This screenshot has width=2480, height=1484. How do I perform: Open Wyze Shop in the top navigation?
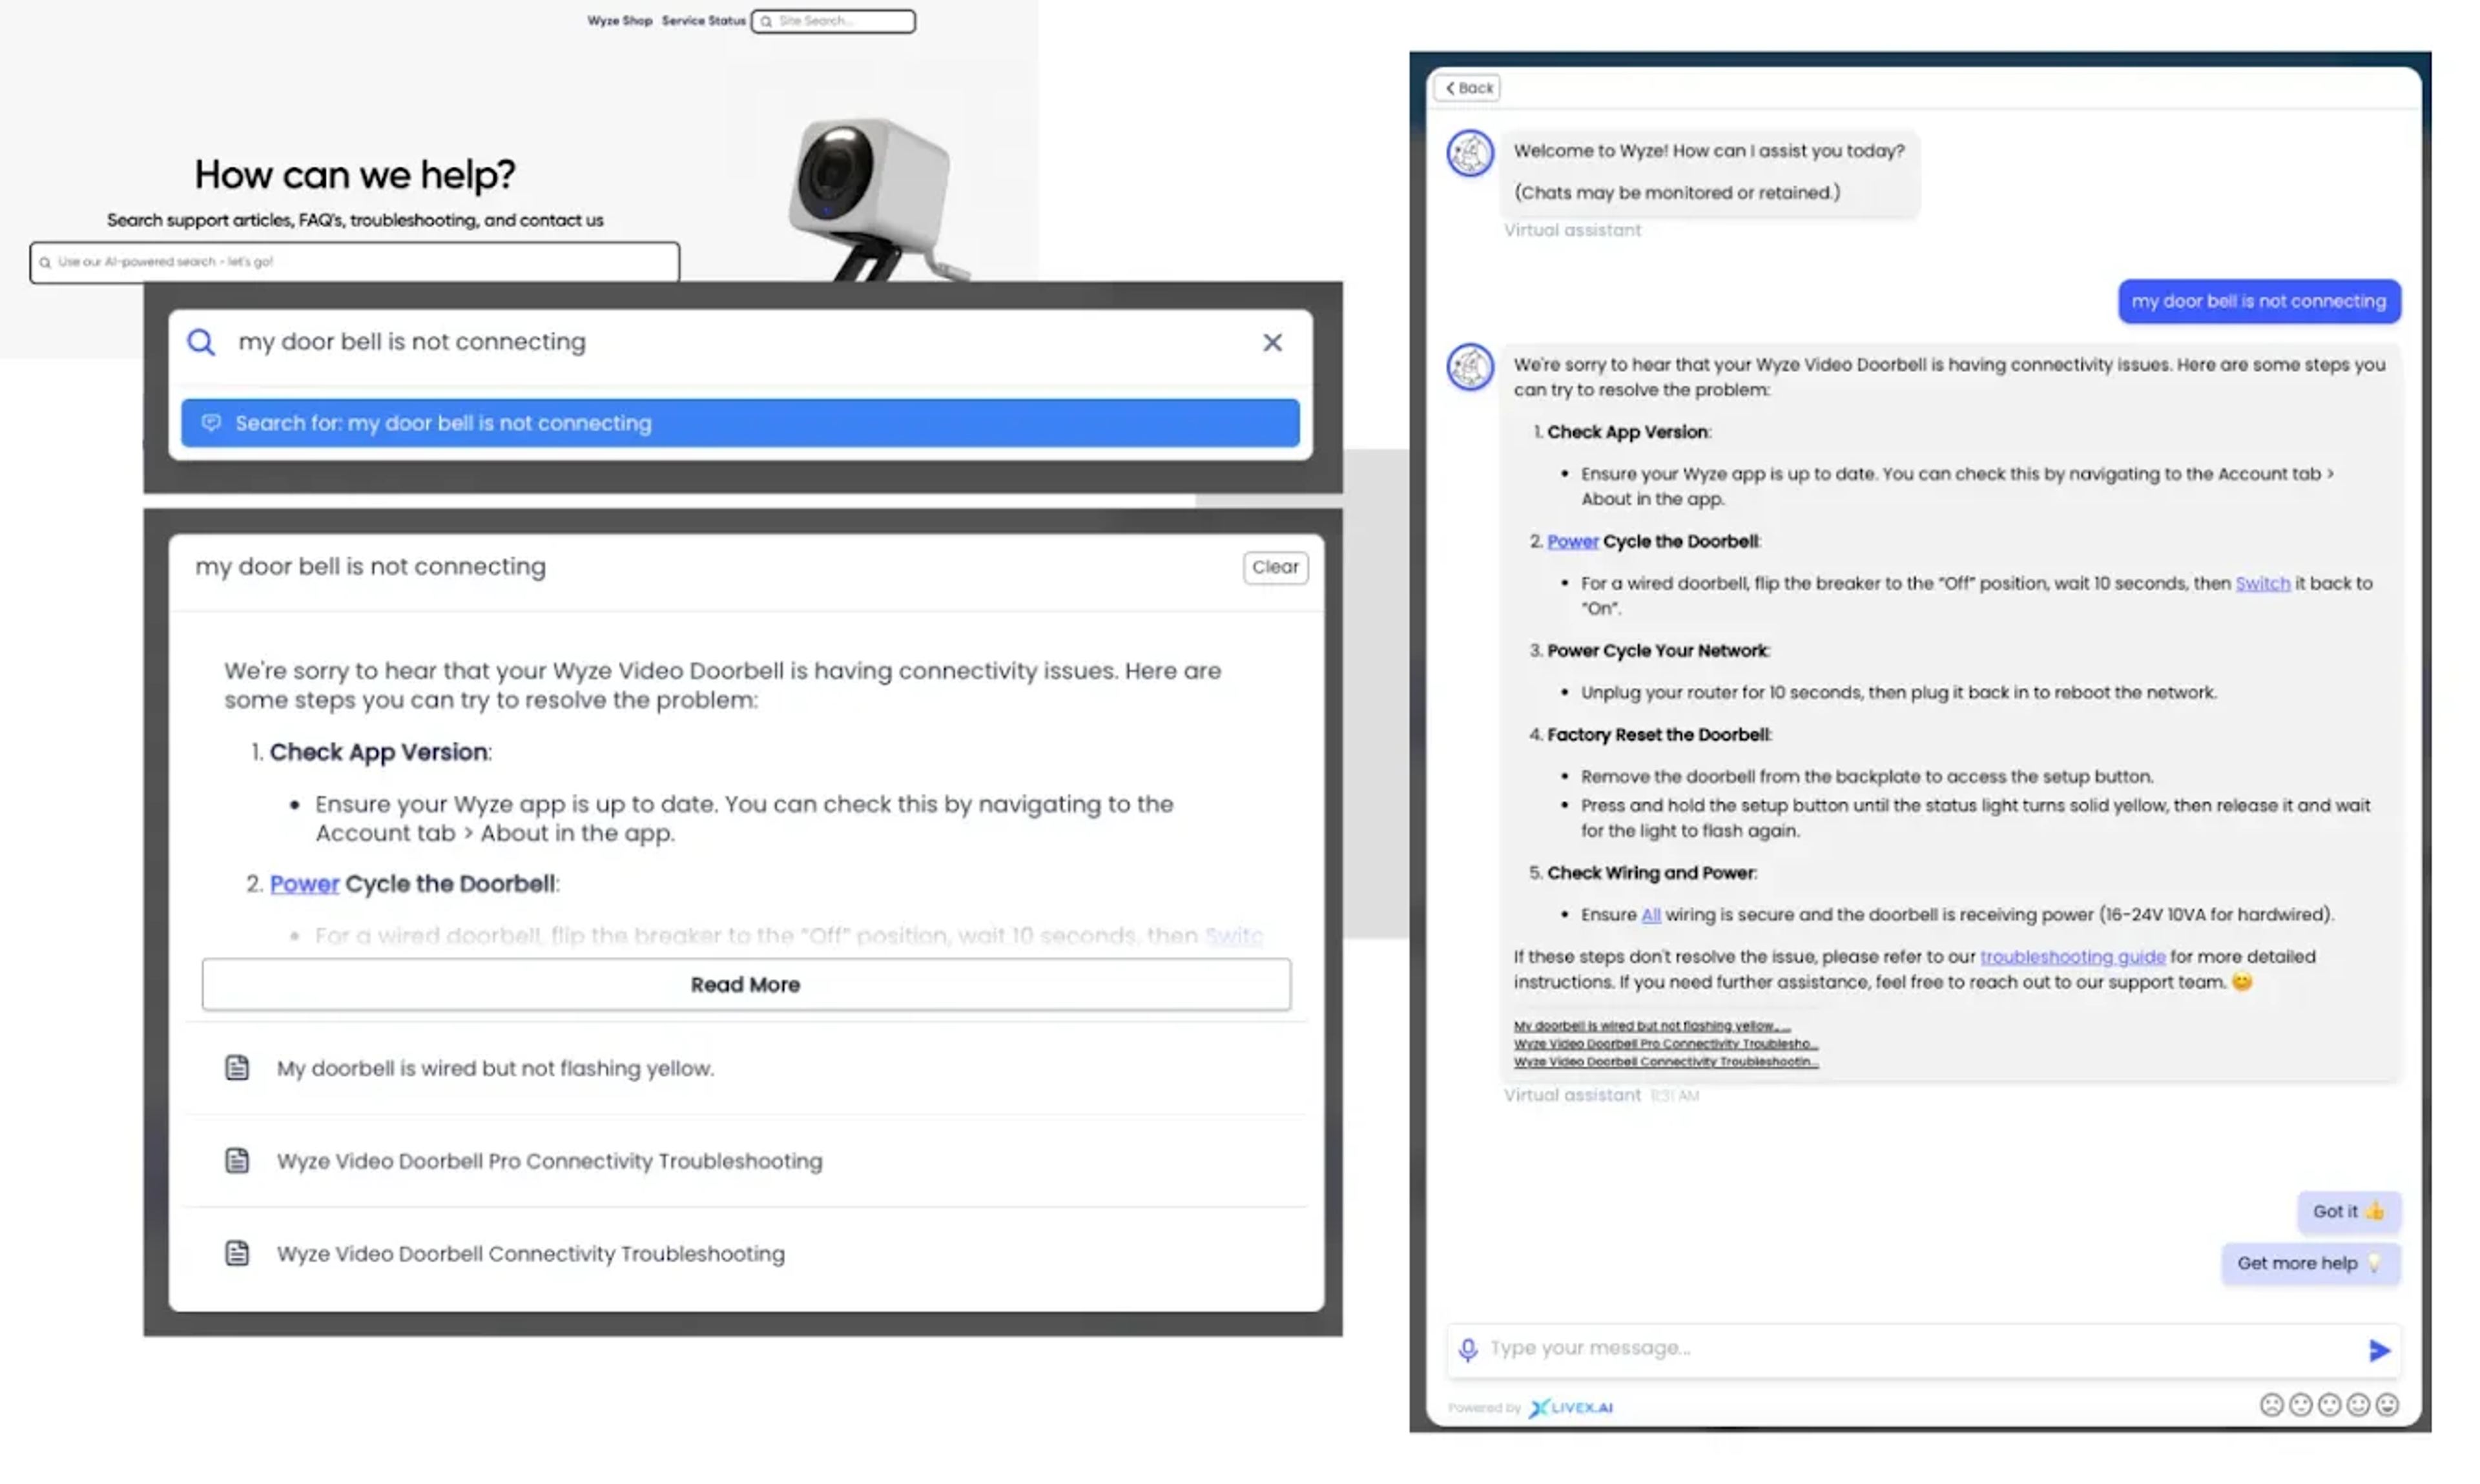(x=619, y=20)
